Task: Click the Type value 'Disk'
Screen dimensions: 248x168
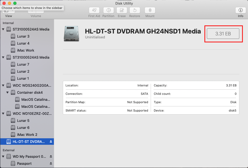Action: tap(233, 102)
